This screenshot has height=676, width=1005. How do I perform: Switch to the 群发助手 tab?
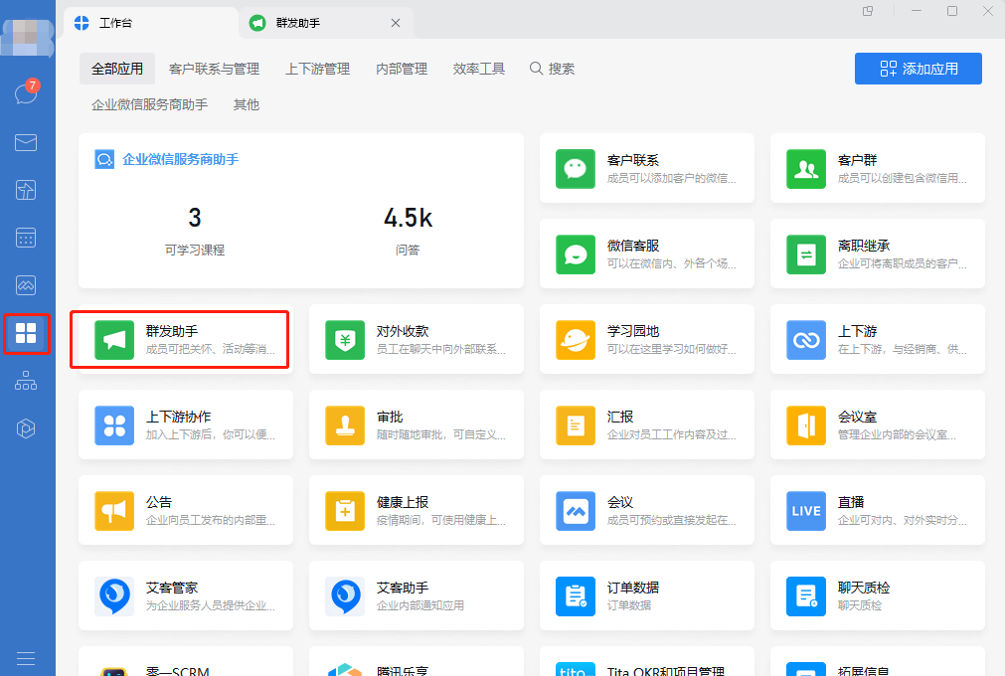click(297, 22)
